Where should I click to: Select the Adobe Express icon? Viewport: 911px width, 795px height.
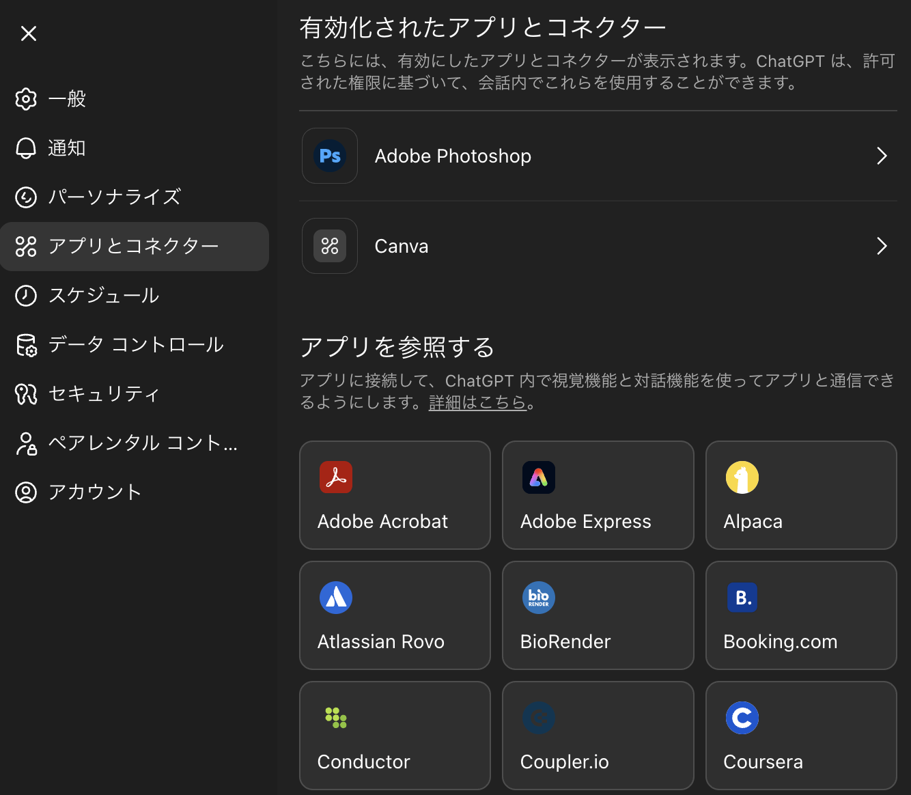[x=538, y=477]
